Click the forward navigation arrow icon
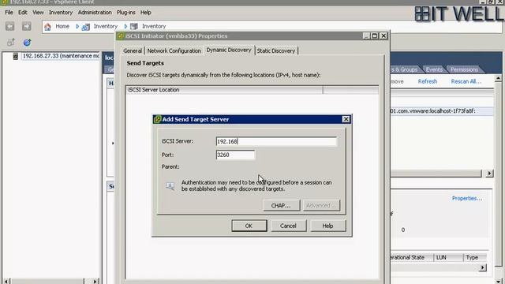 pyautogui.click(x=27, y=26)
